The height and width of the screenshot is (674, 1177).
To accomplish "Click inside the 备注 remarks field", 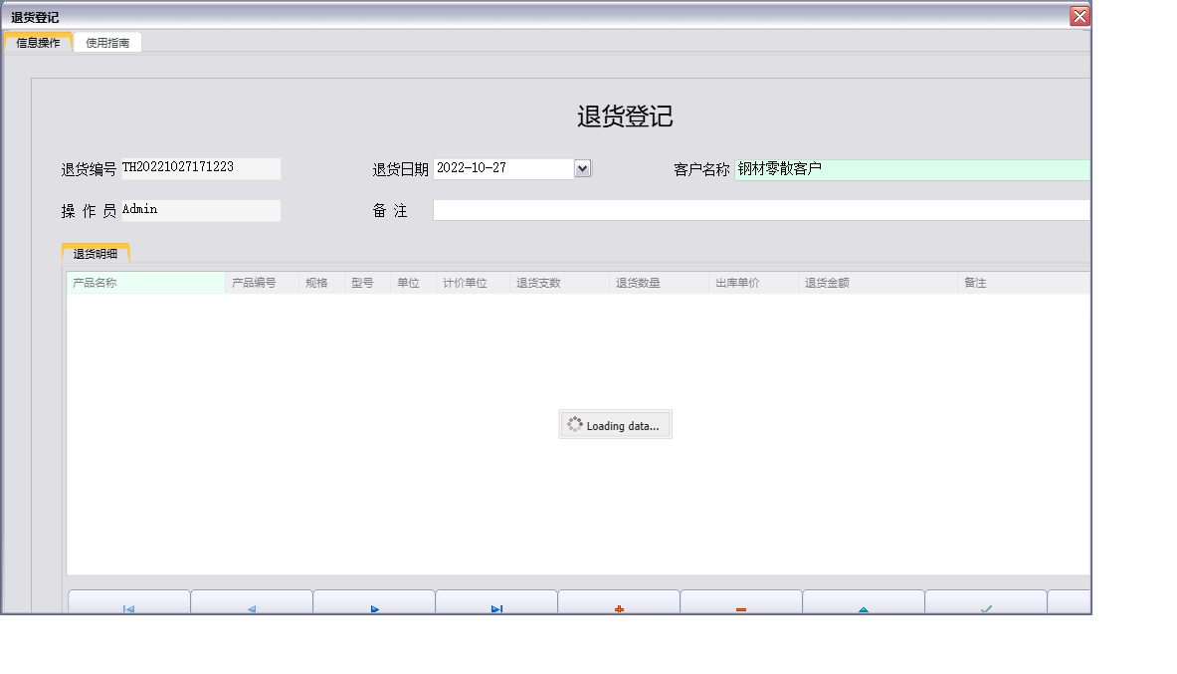I will tap(696, 209).
